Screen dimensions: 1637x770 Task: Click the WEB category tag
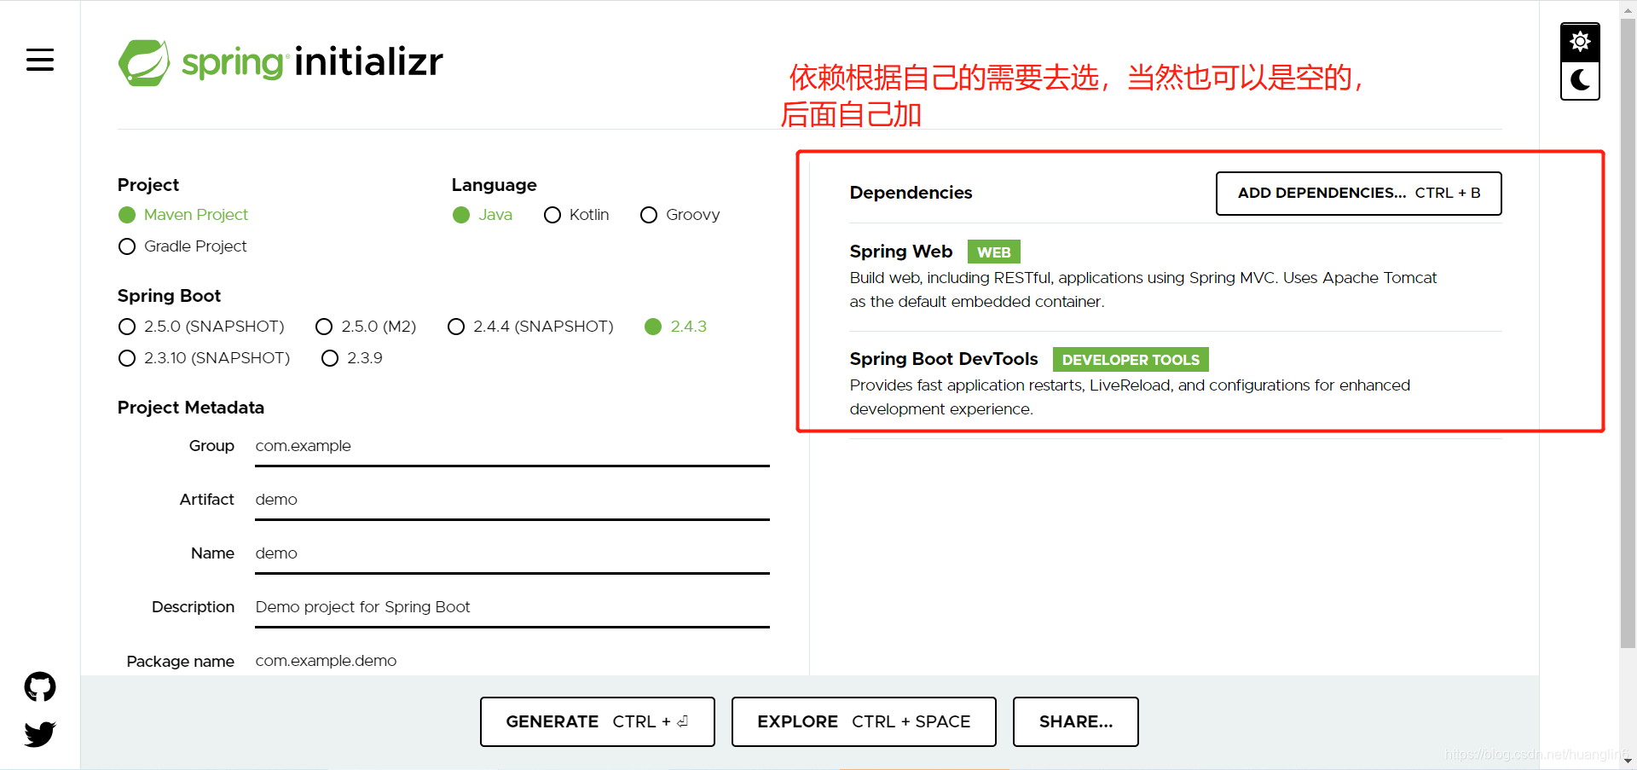(x=994, y=252)
